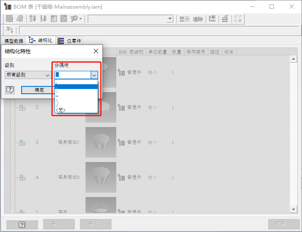Click the part icon of row 2

(22, 108)
